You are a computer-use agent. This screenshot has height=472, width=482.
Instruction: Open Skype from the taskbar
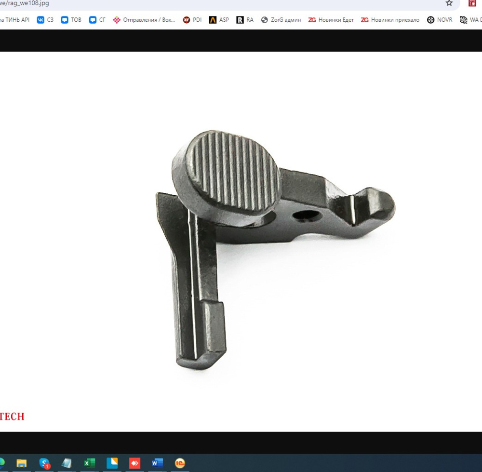[x=44, y=463]
